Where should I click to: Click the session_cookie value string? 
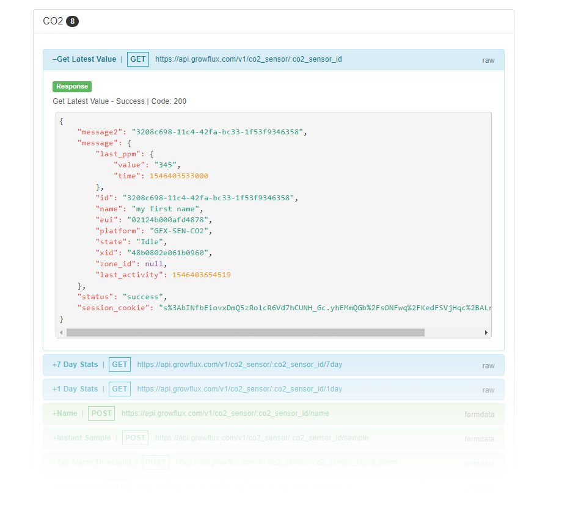(x=326, y=308)
